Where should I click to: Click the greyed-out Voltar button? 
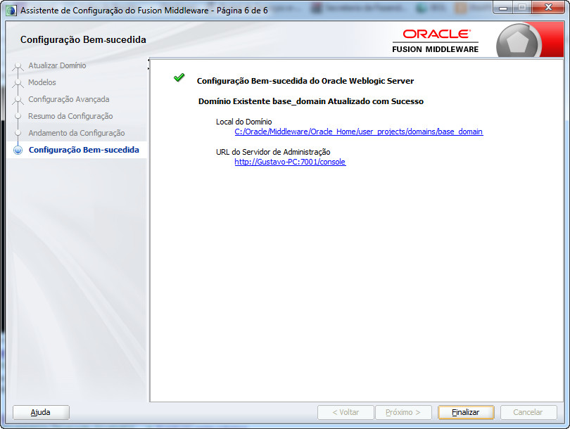pyautogui.click(x=346, y=412)
